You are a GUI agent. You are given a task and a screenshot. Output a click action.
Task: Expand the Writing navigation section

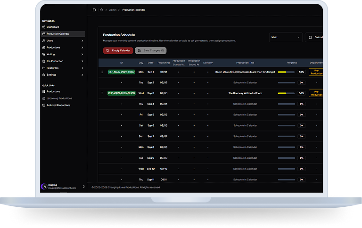click(82, 54)
